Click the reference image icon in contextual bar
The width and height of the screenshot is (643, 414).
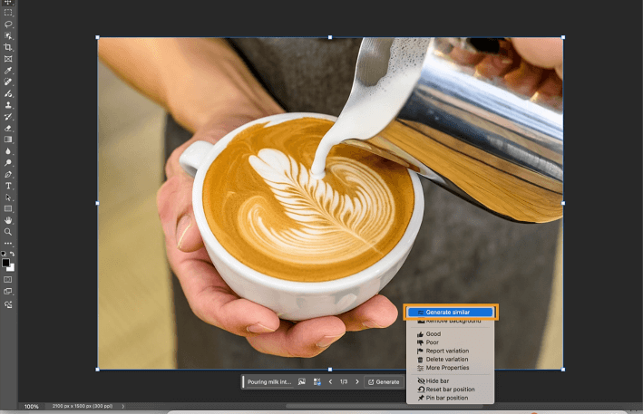click(302, 382)
